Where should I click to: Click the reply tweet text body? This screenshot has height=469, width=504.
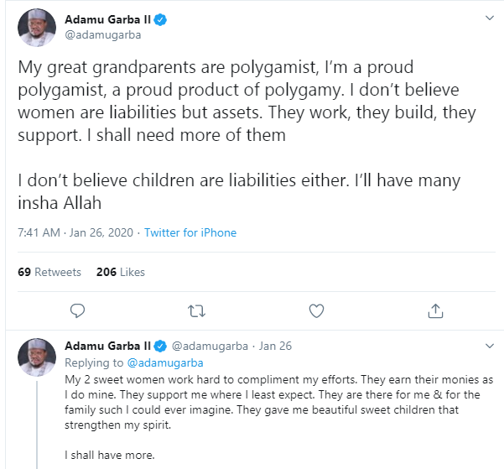pos(277,403)
